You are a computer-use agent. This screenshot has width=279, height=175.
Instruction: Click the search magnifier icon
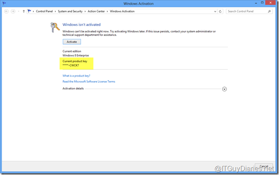(x=269, y=11)
